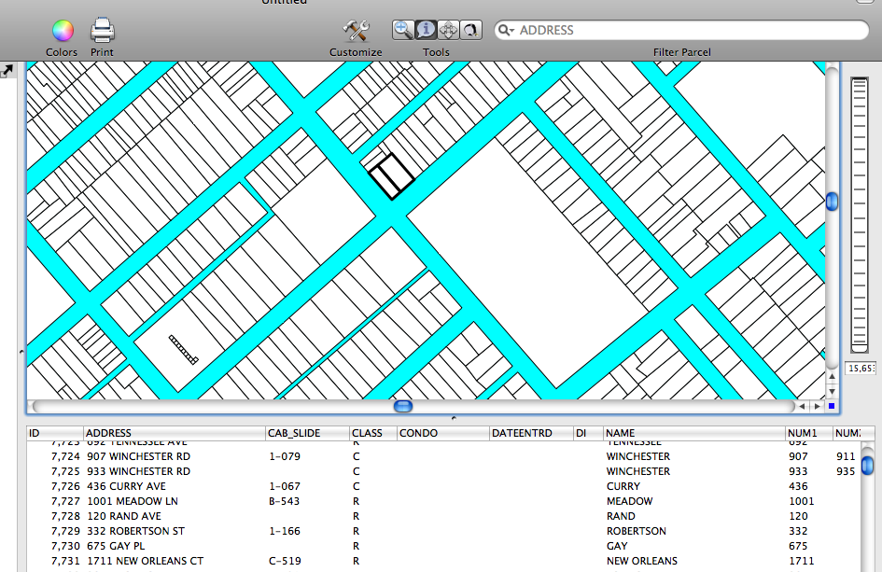Viewport: 882px width, 572px height.
Task: Click the zoom level slider track
Action: (859, 215)
